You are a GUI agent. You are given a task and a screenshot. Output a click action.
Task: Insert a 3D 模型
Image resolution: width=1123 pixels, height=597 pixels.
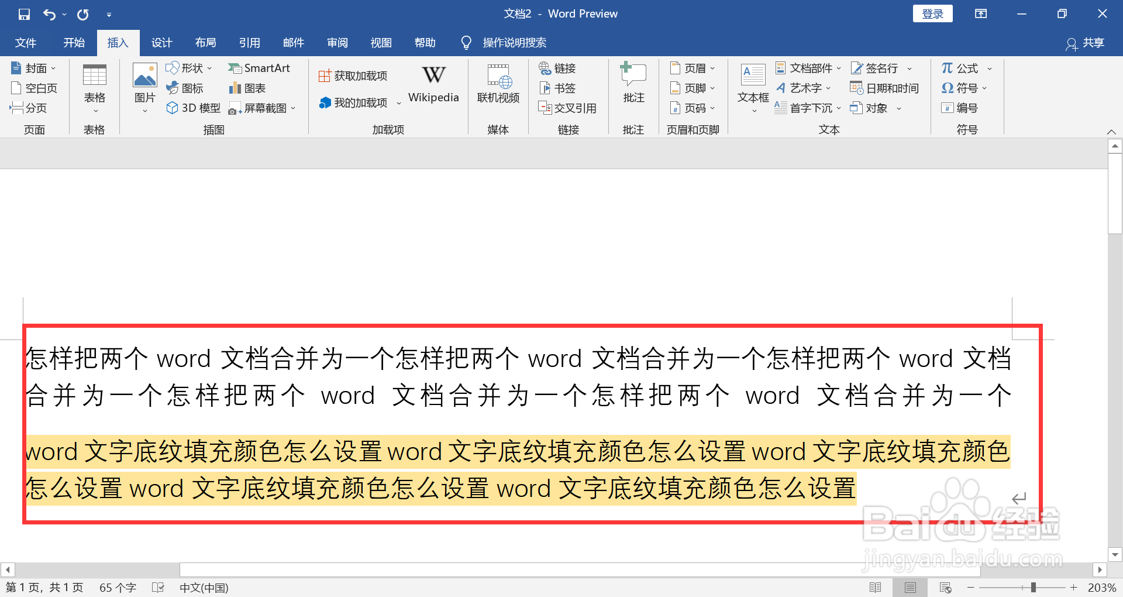pyautogui.click(x=194, y=108)
